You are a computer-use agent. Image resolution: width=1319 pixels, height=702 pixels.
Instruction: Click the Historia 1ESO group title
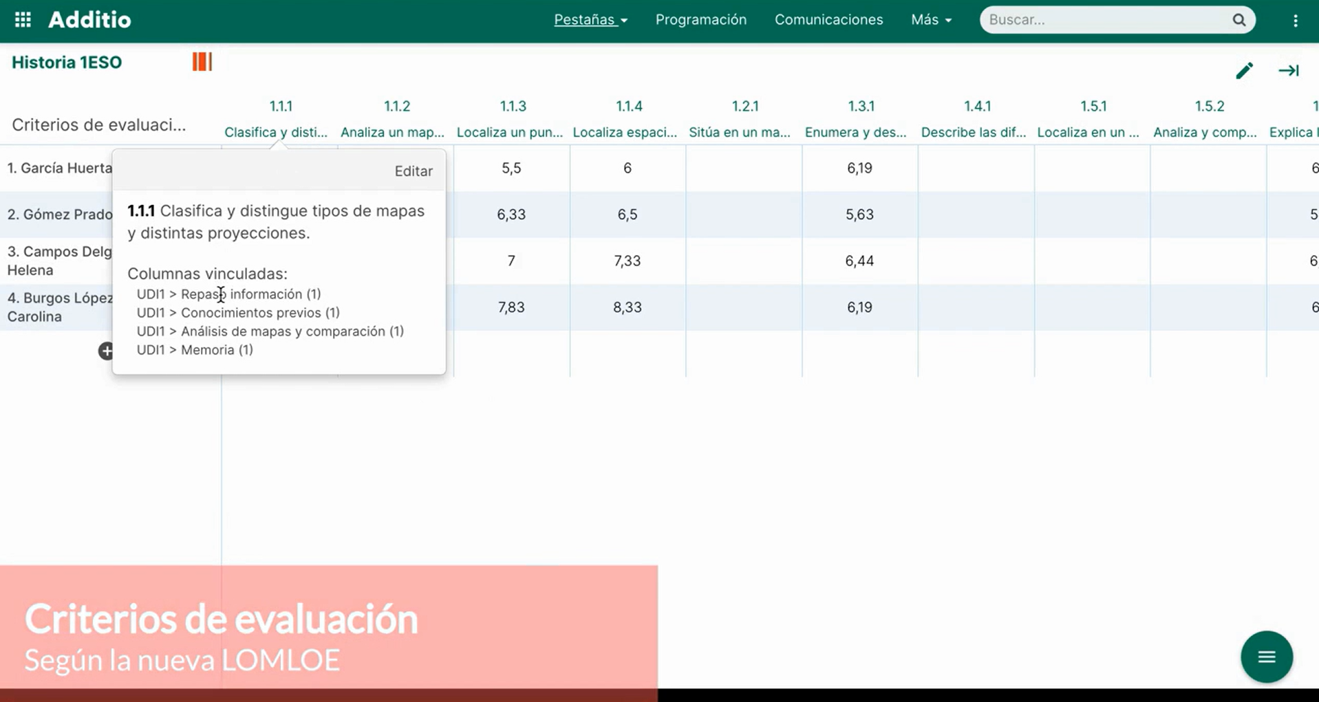67,63
